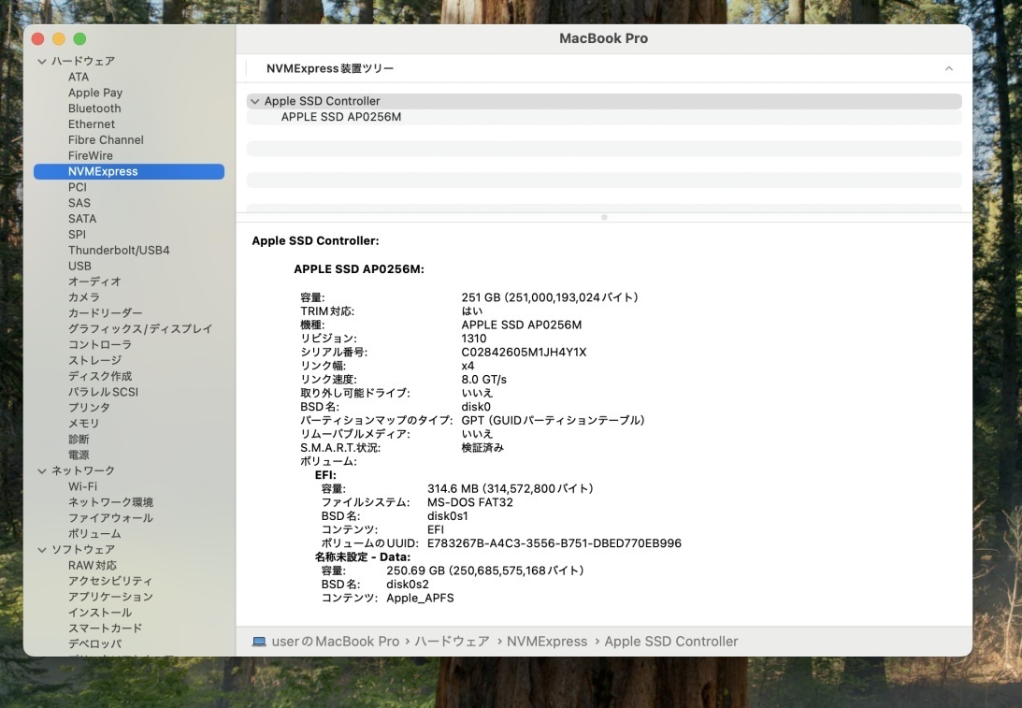
Task: Select コントローラ in the sidebar
Action: coord(100,344)
